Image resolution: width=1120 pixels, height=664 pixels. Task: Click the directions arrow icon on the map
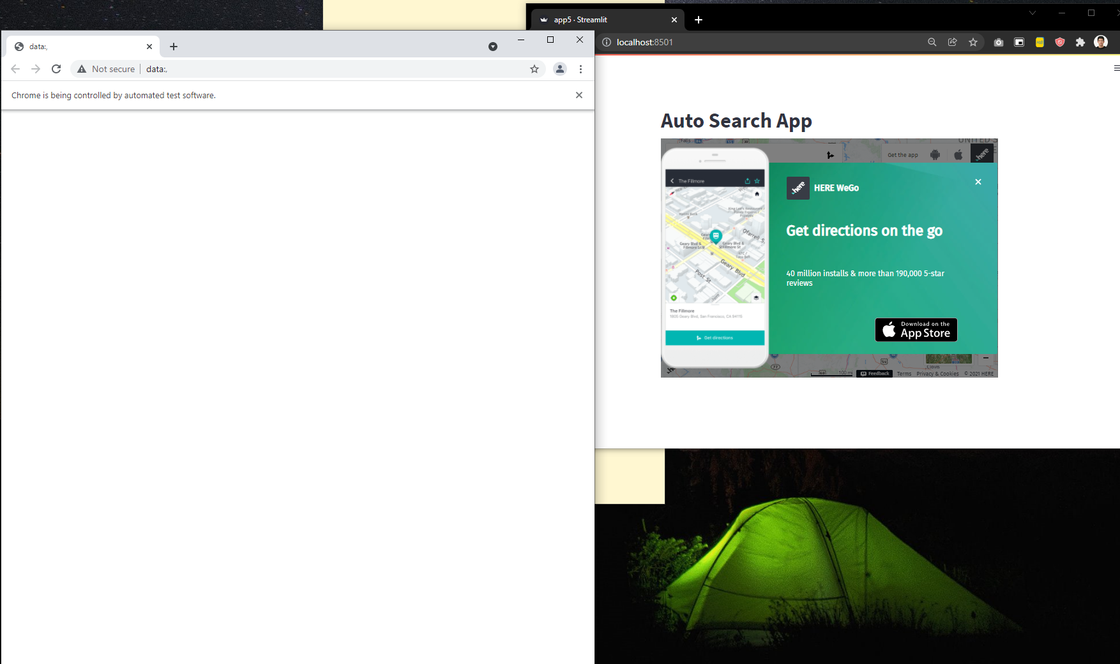[x=830, y=155]
